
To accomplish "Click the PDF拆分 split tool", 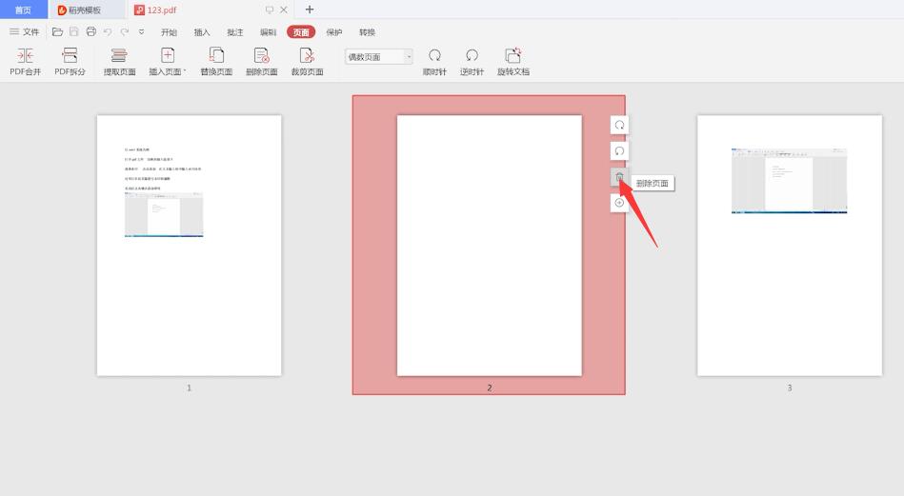I will (x=70, y=62).
